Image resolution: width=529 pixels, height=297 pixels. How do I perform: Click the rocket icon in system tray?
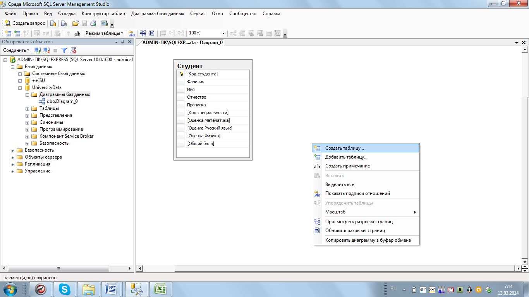click(x=469, y=289)
